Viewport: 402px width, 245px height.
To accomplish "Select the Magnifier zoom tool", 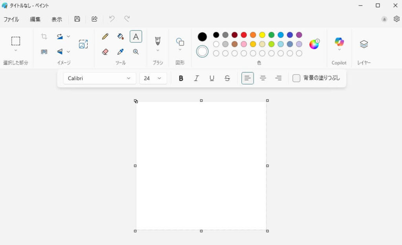I will pos(136,52).
